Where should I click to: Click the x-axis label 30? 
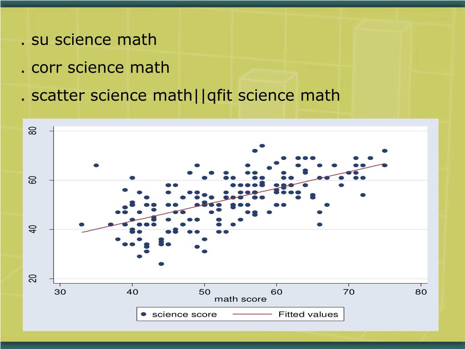point(60,292)
